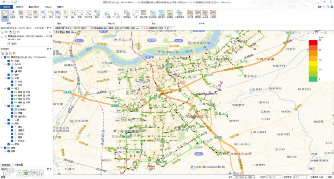Close the open map document tab

click(x=172, y=28)
